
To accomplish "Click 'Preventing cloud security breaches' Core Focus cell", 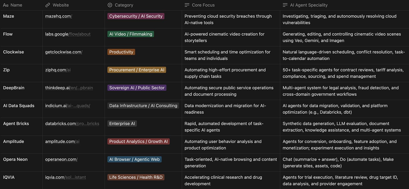I will coord(231,19).
